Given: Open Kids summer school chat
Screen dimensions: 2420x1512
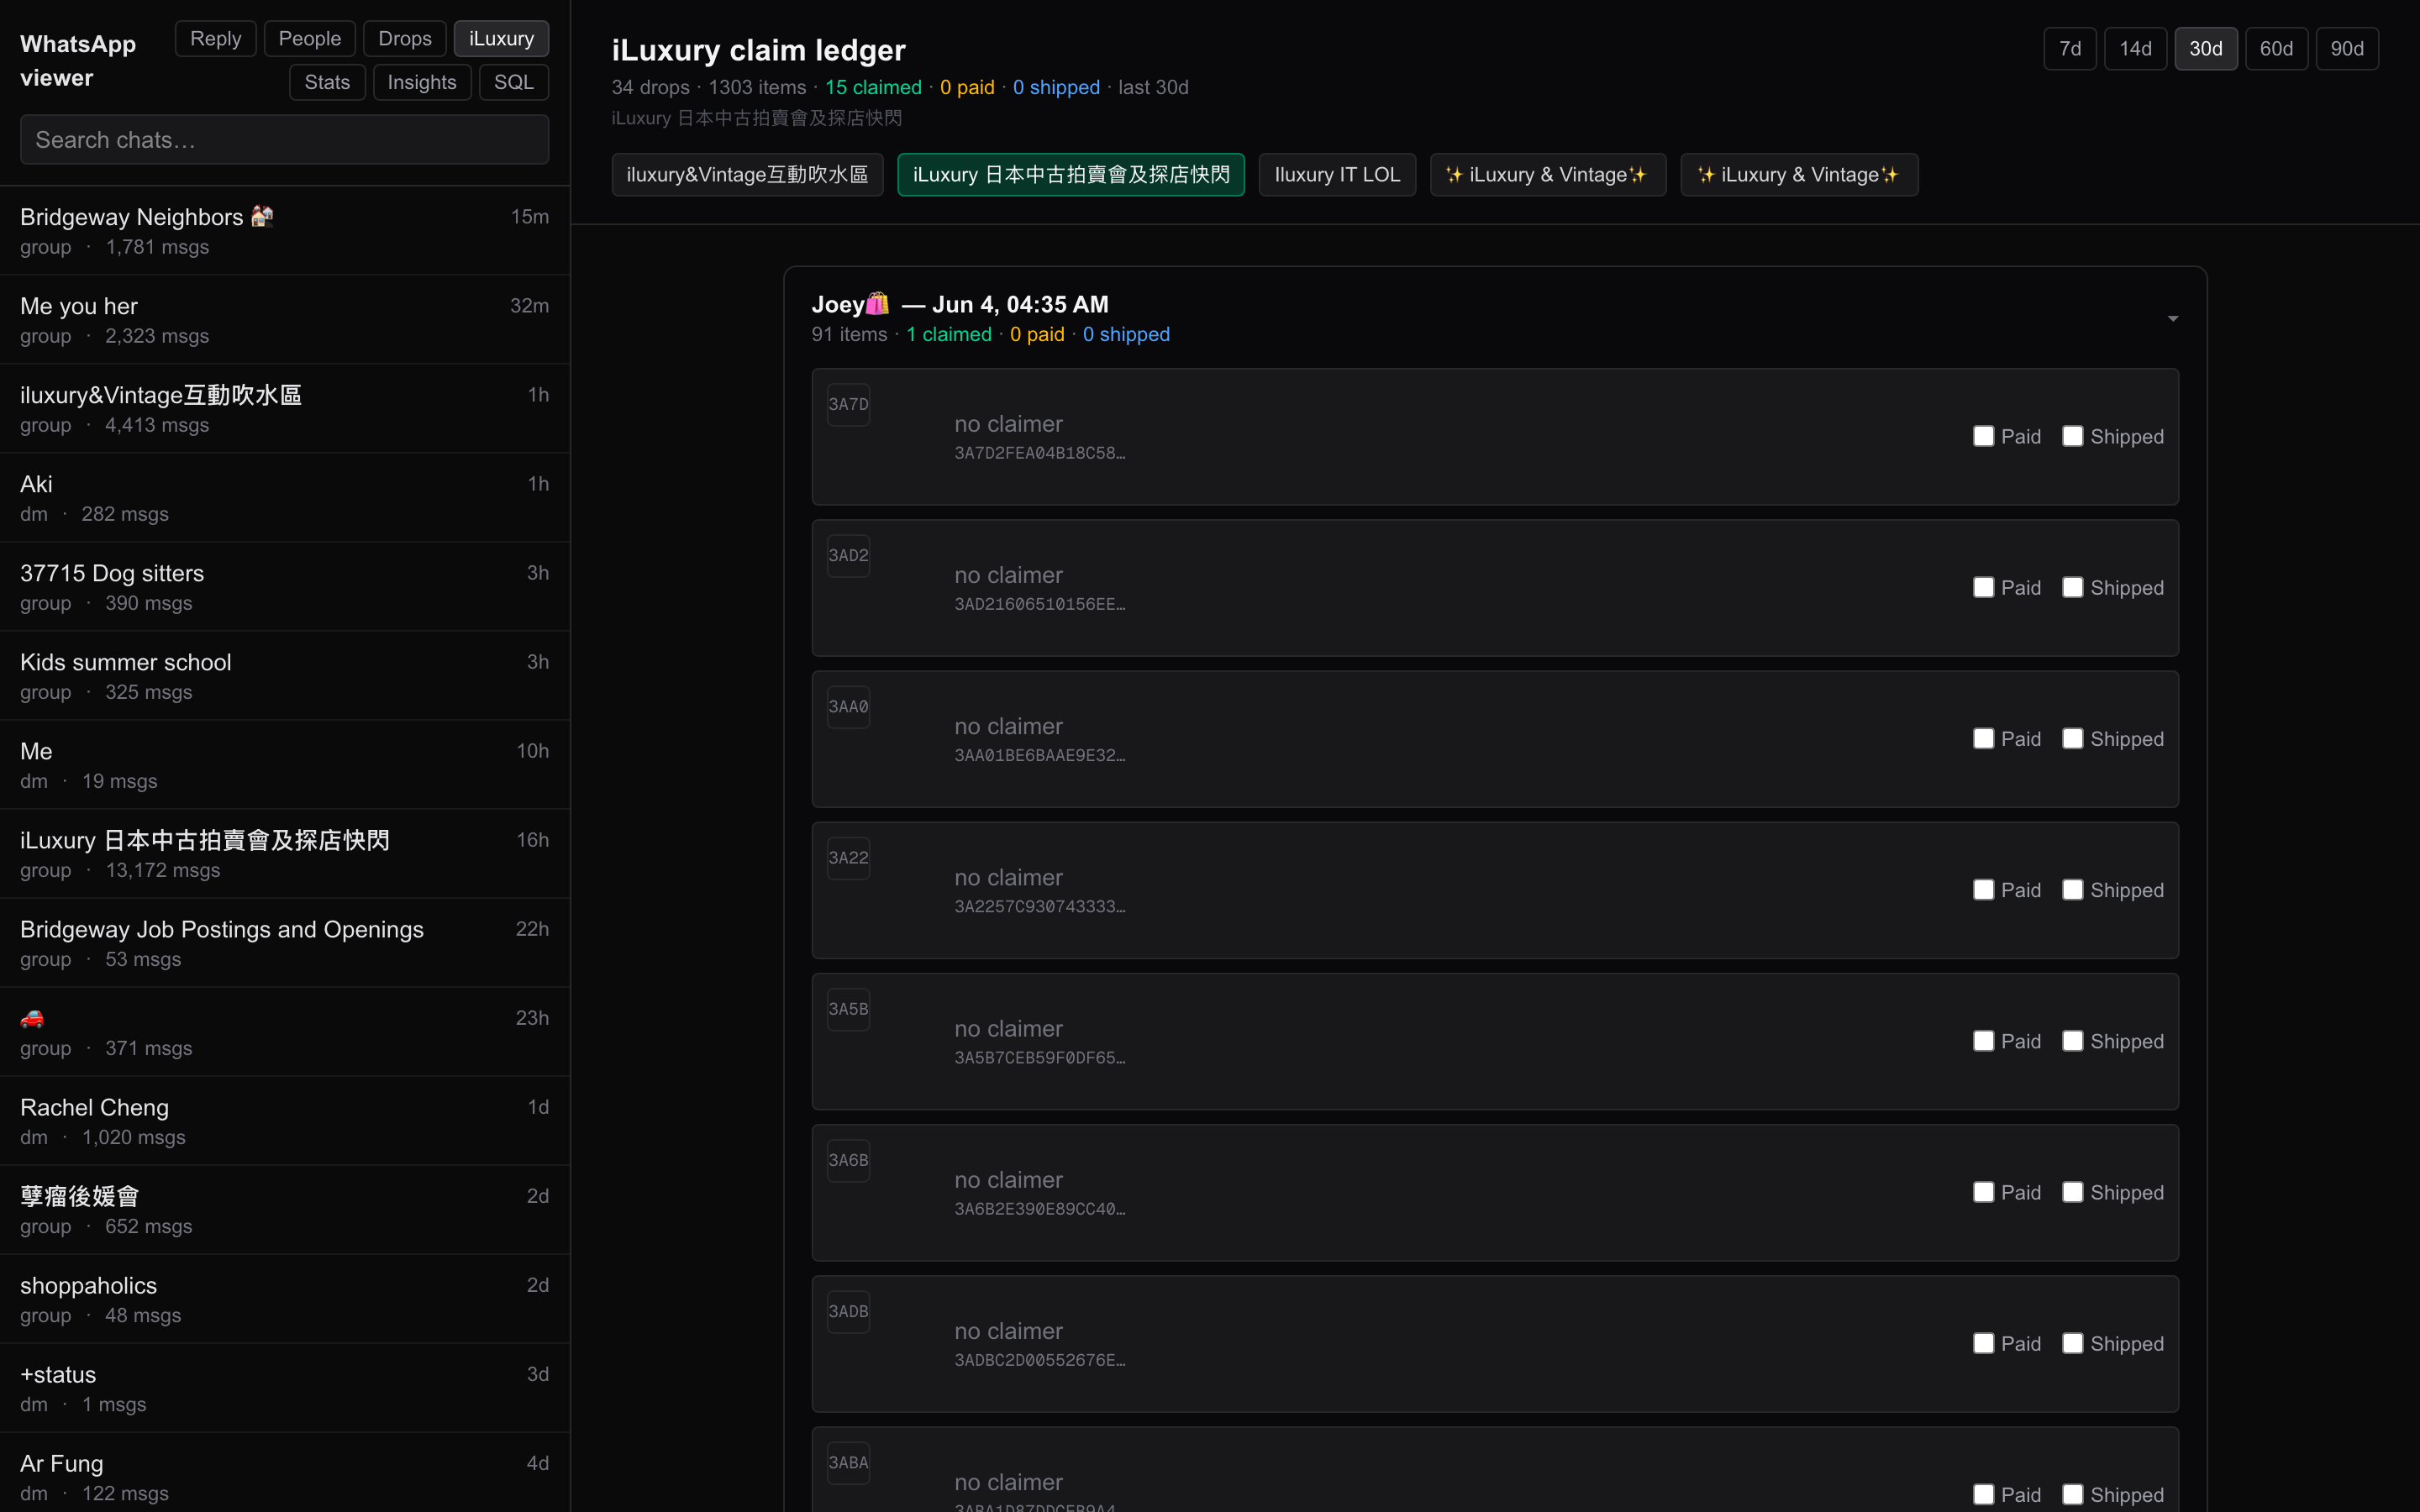Looking at the screenshot, I should tap(285, 676).
